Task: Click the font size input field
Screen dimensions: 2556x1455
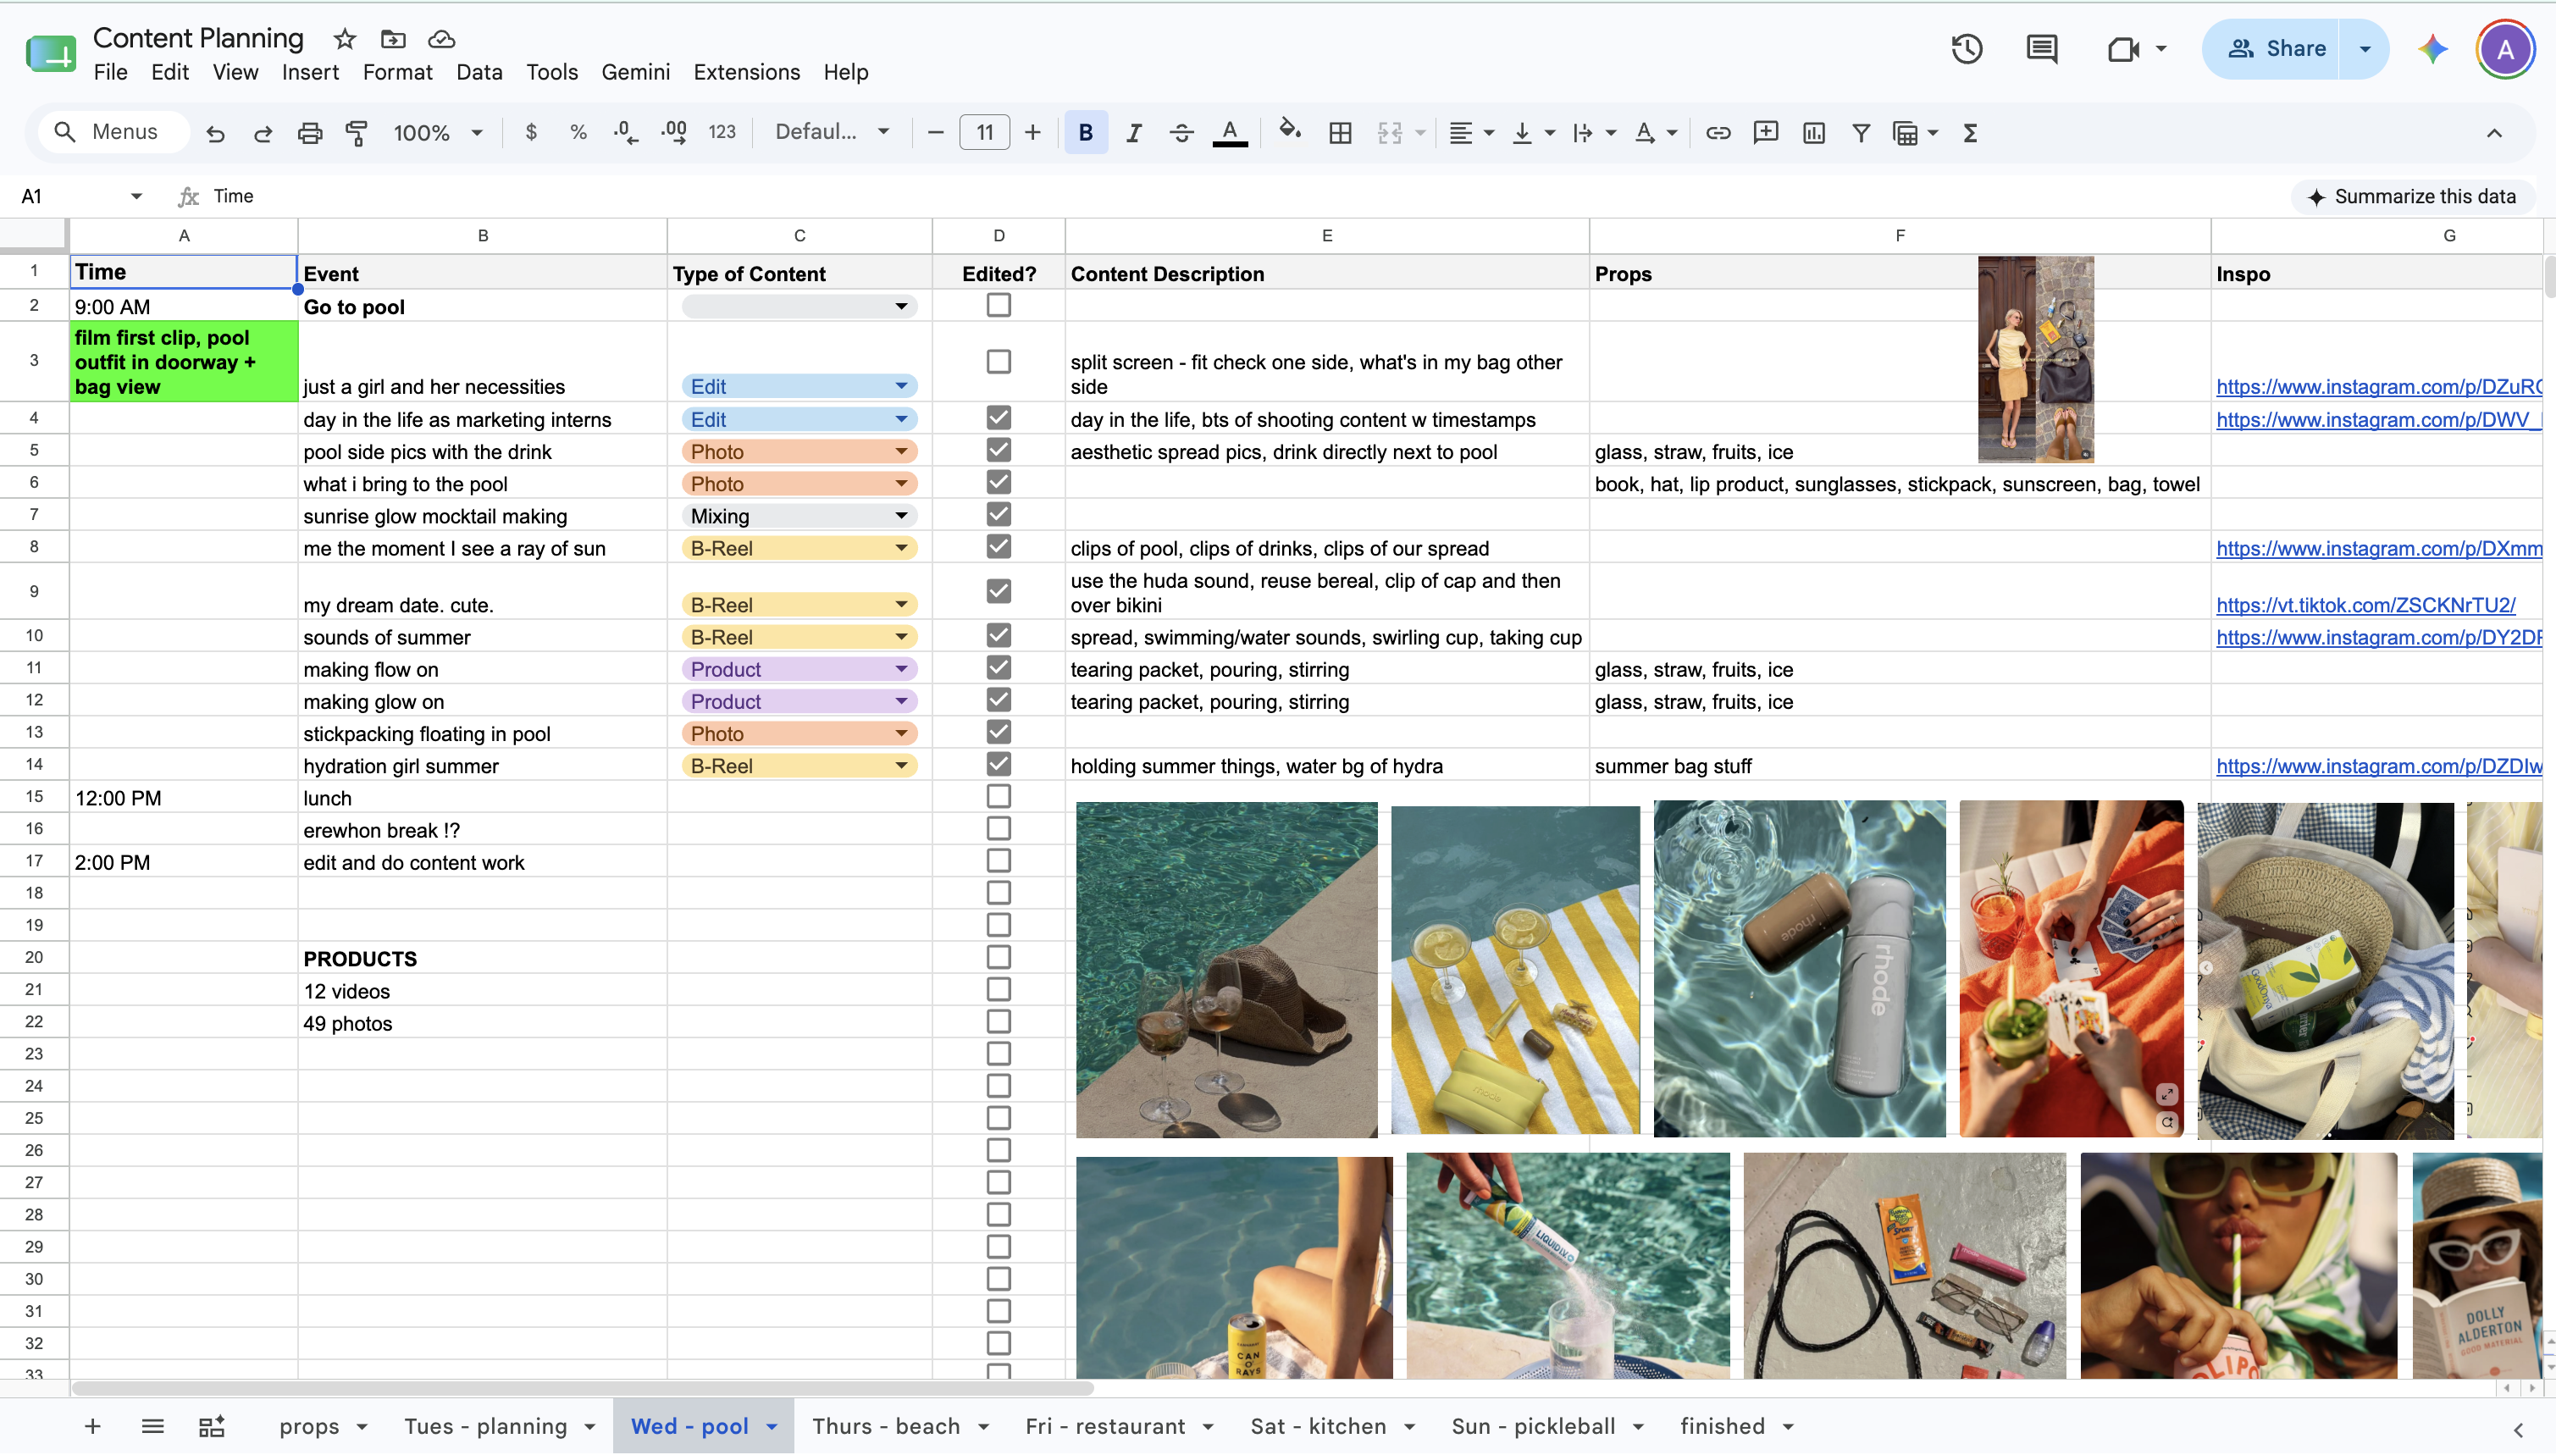Action: point(984,133)
